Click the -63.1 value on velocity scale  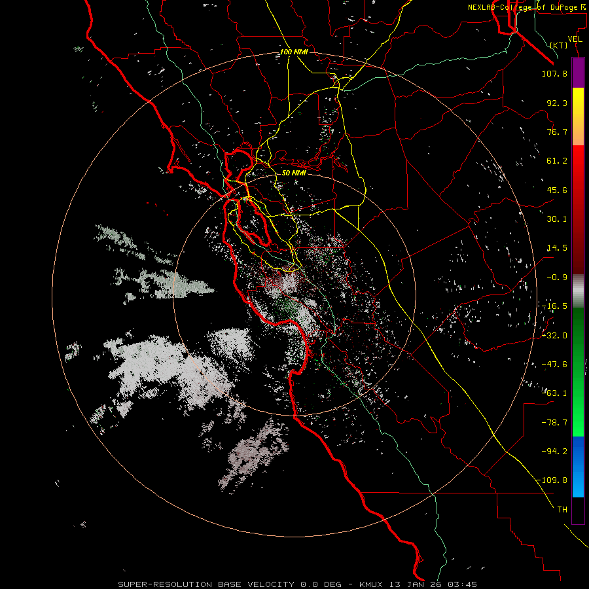555,393
